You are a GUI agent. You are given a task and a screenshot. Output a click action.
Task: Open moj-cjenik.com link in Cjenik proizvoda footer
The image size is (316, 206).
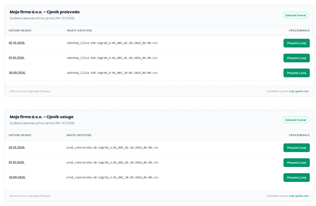[299, 91]
